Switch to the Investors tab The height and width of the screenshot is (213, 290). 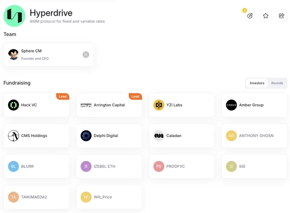point(257,83)
